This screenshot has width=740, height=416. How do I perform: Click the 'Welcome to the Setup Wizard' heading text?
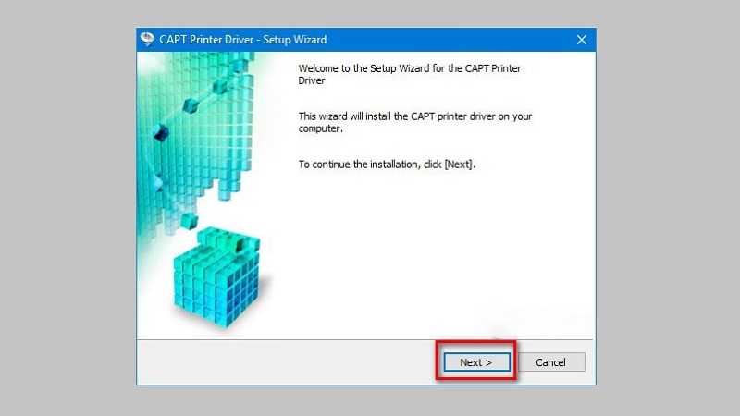click(x=409, y=74)
